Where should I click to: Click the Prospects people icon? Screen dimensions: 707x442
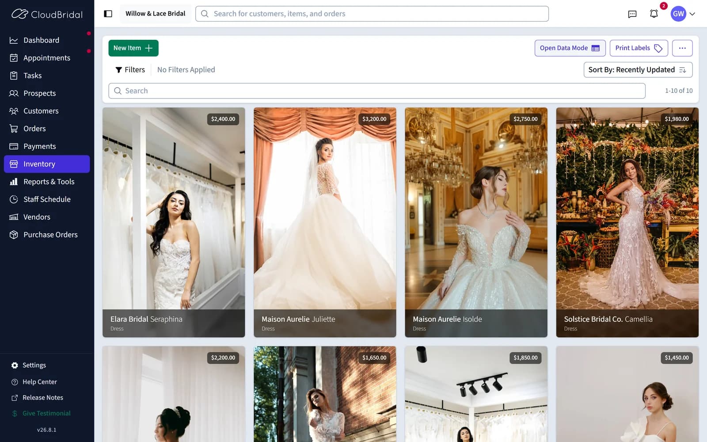coord(14,93)
